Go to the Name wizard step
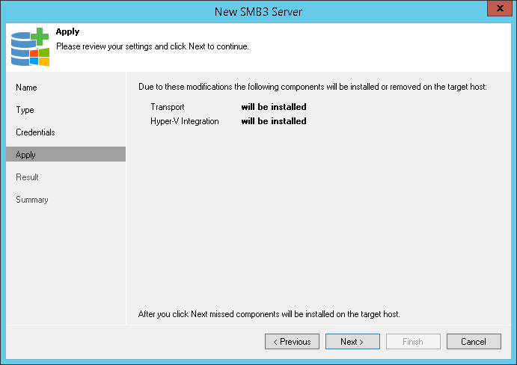Viewport: 517px width, 365px height. pyautogui.click(x=26, y=88)
